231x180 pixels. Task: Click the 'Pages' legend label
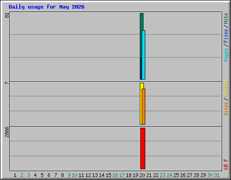(x=226, y=55)
